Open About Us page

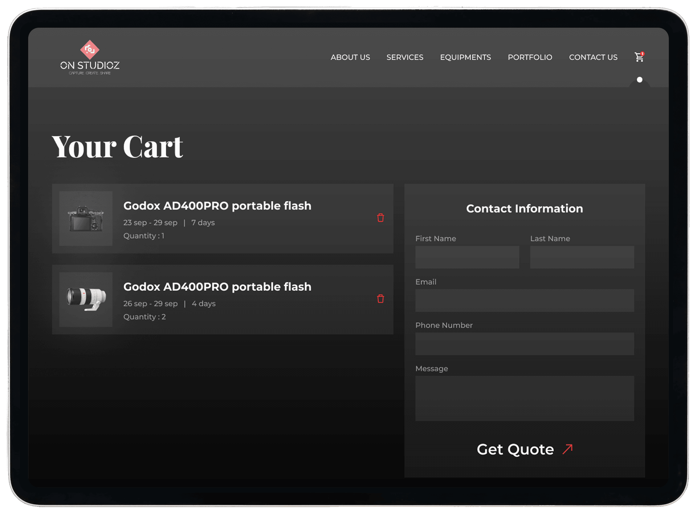[x=350, y=57]
